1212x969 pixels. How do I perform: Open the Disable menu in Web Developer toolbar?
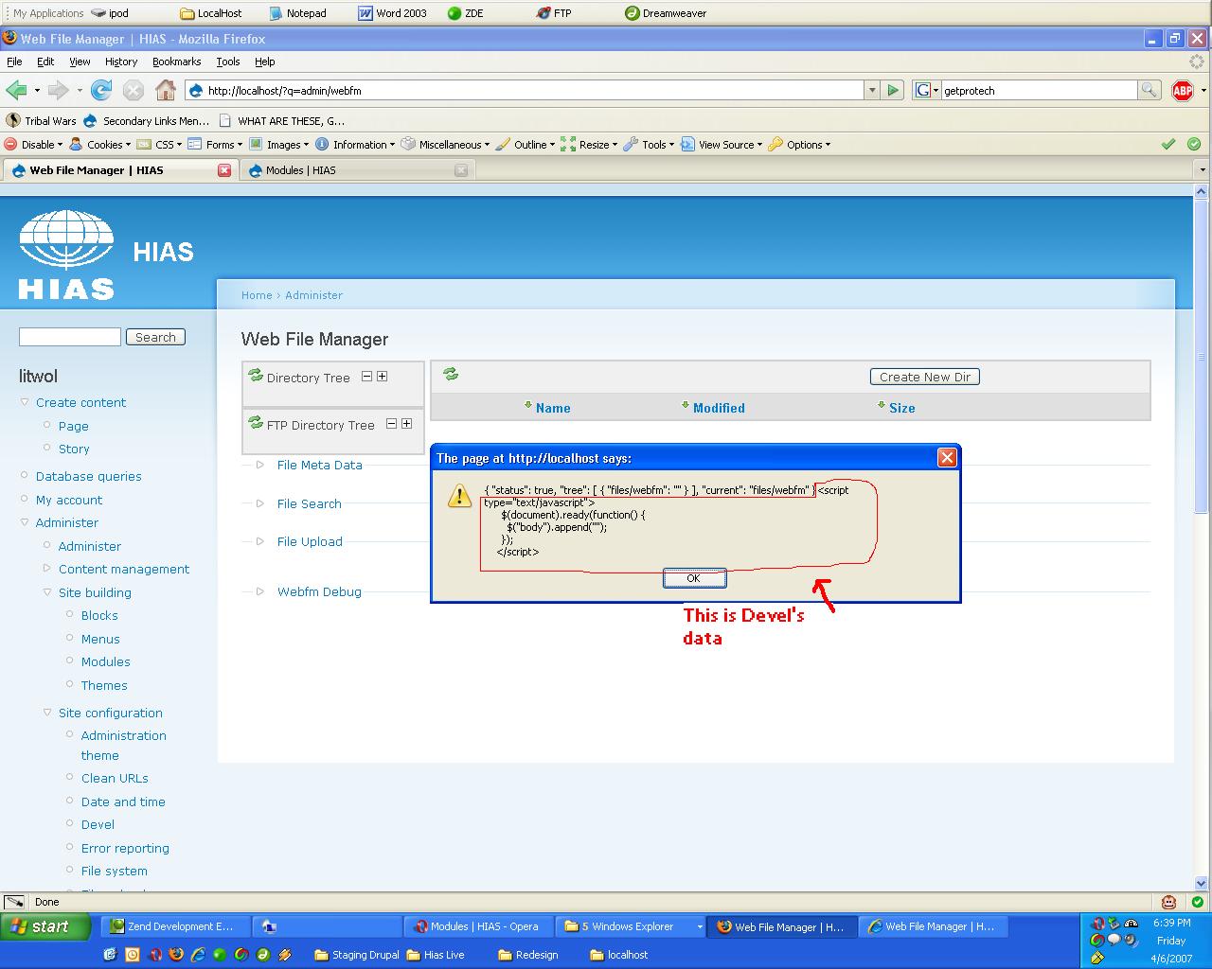coord(33,145)
